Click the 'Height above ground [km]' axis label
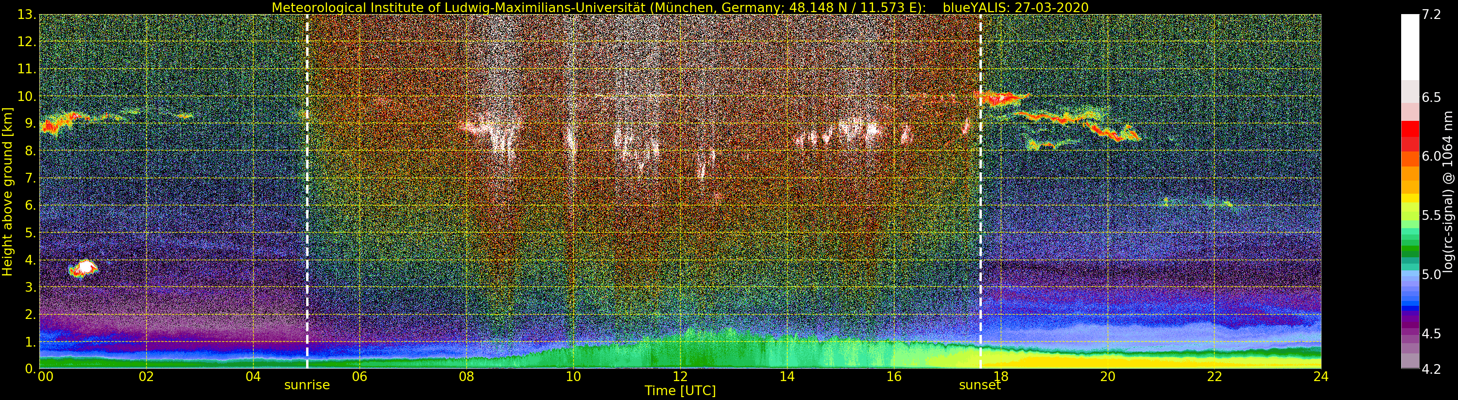This screenshot has height=400, width=1458. point(7,191)
